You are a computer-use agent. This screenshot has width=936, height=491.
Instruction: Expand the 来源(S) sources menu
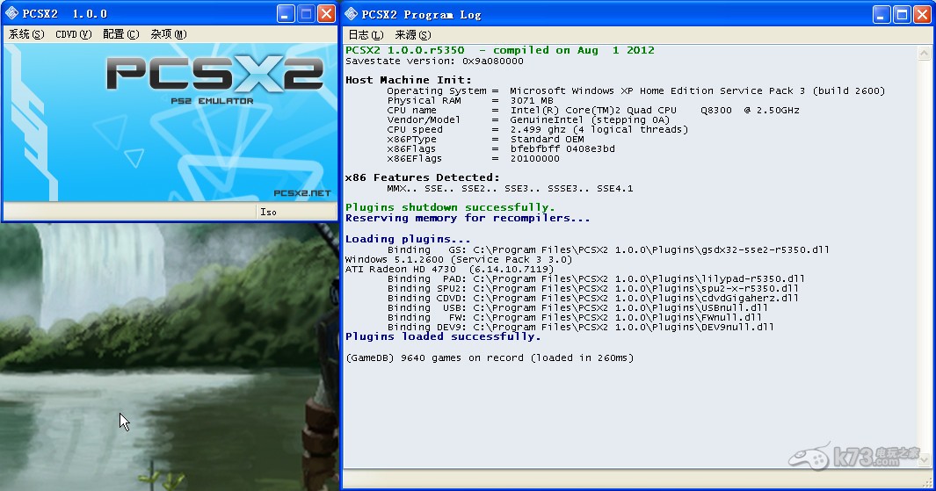coord(412,35)
